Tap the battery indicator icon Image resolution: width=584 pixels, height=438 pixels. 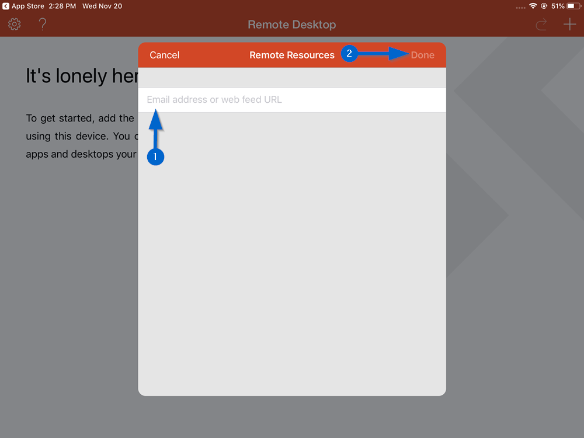[573, 6]
